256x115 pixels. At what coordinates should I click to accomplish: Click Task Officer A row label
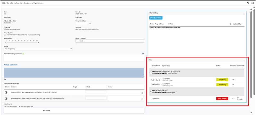(156, 85)
